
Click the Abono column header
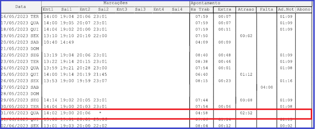click(304, 9)
